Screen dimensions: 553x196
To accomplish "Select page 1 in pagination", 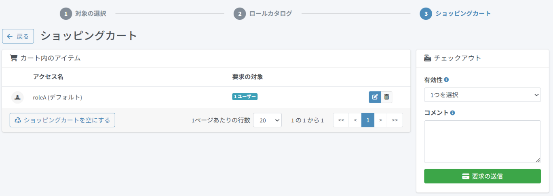I will click(x=368, y=120).
